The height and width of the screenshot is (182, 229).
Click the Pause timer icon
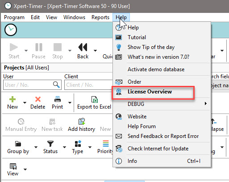[x=39, y=47]
